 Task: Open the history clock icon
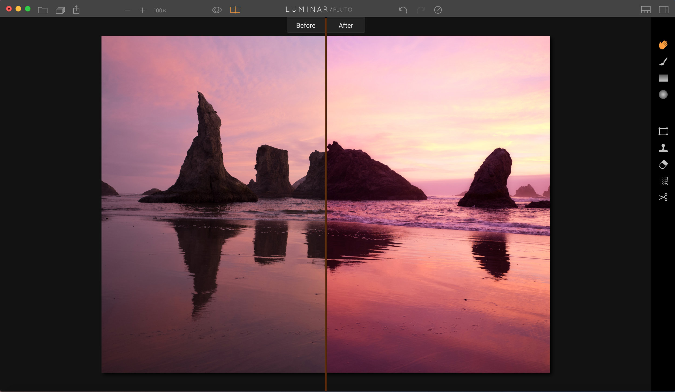pos(438,10)
